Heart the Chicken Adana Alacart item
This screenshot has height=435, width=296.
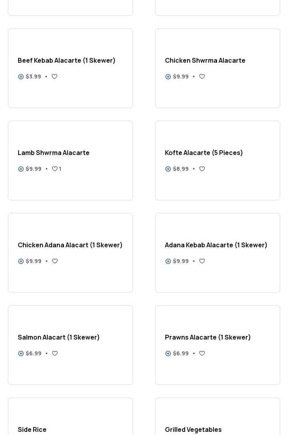point(55,261)
